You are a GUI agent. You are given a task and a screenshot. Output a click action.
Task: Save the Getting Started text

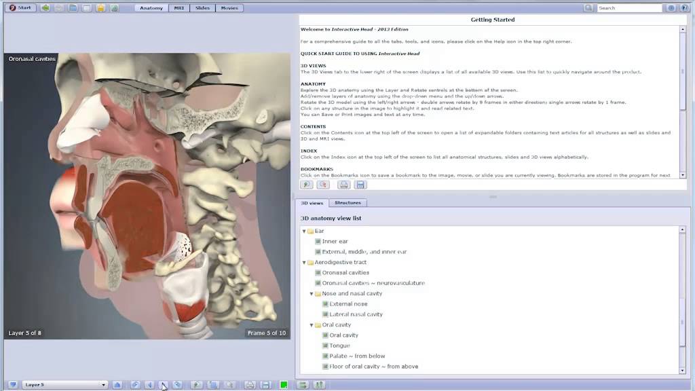point(360,185)
